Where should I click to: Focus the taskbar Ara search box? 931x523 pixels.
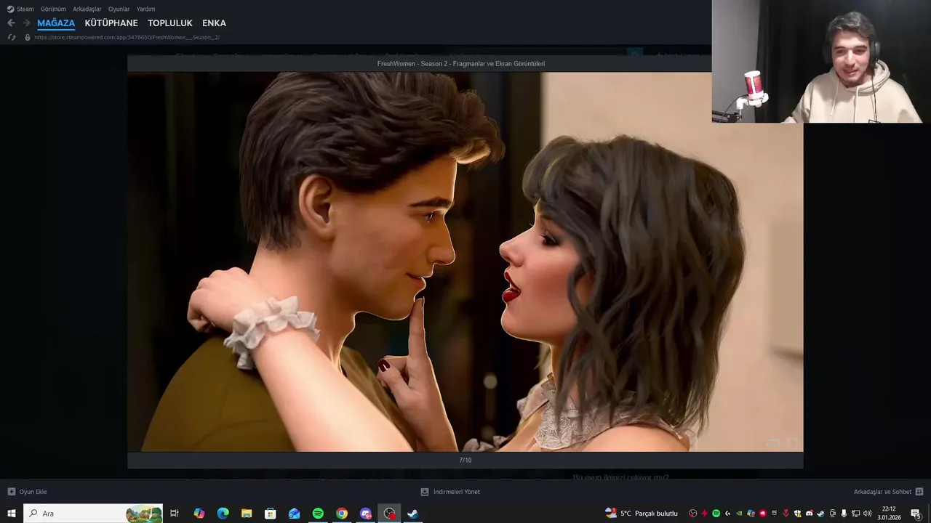[x=93, y=514]
